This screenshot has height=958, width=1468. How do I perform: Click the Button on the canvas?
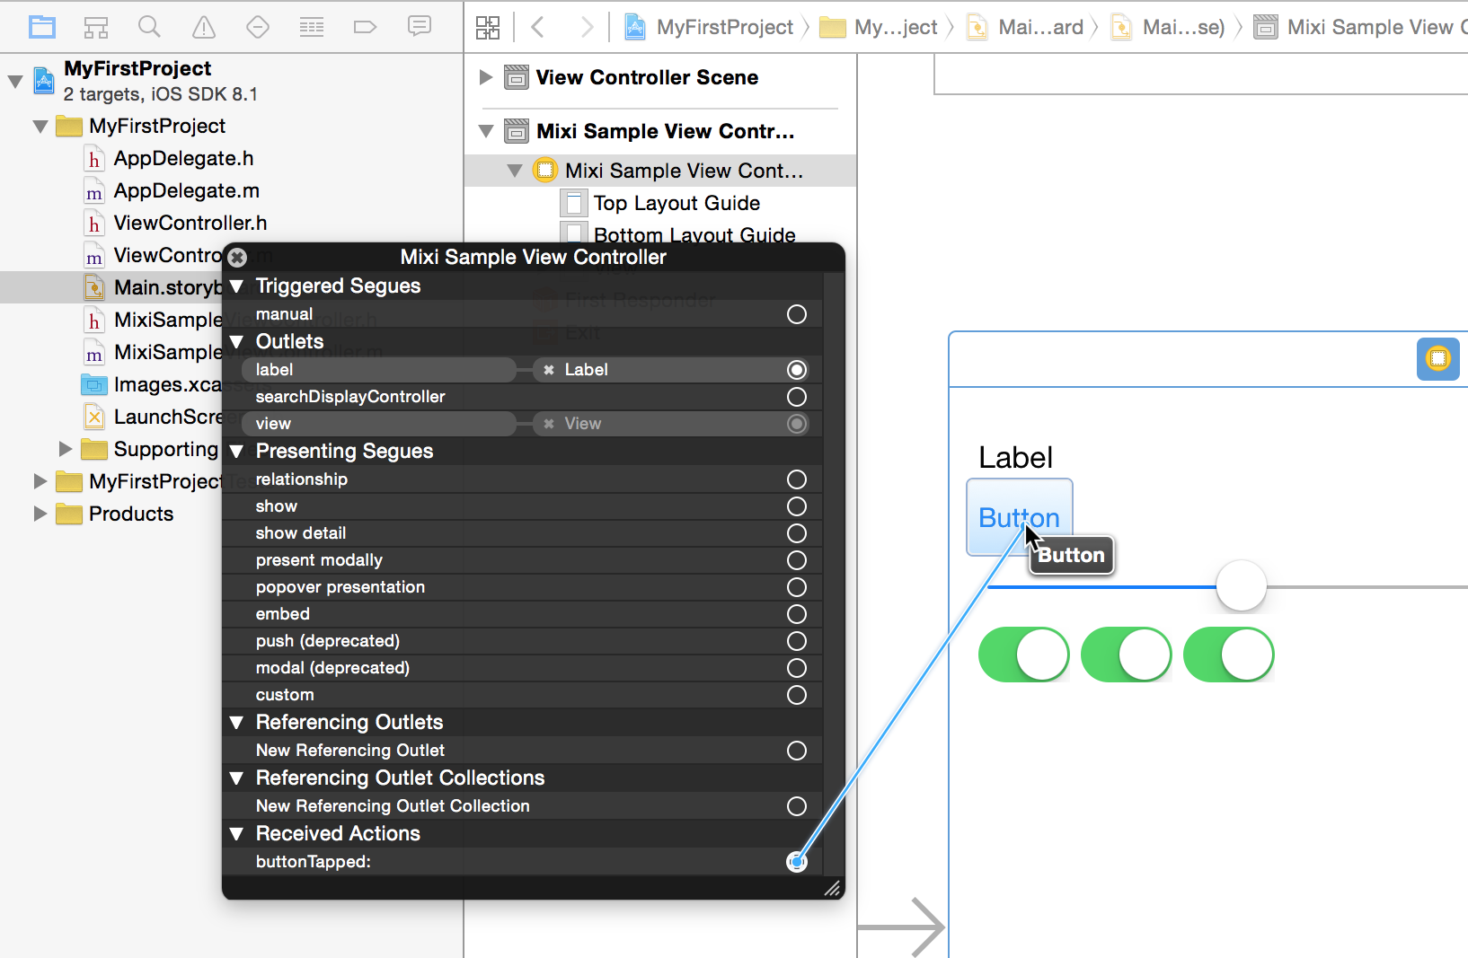(1020, 518)
